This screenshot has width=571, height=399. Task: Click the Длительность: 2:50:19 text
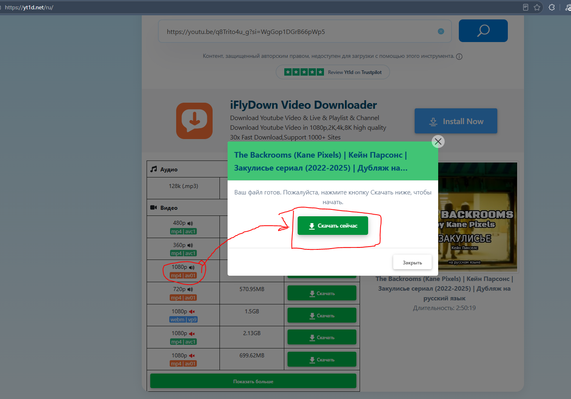click(x=444, y=308)
